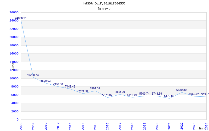Click the 2014 x-axis year label
This screenshot has height=131, width=209.
point(83,126)
